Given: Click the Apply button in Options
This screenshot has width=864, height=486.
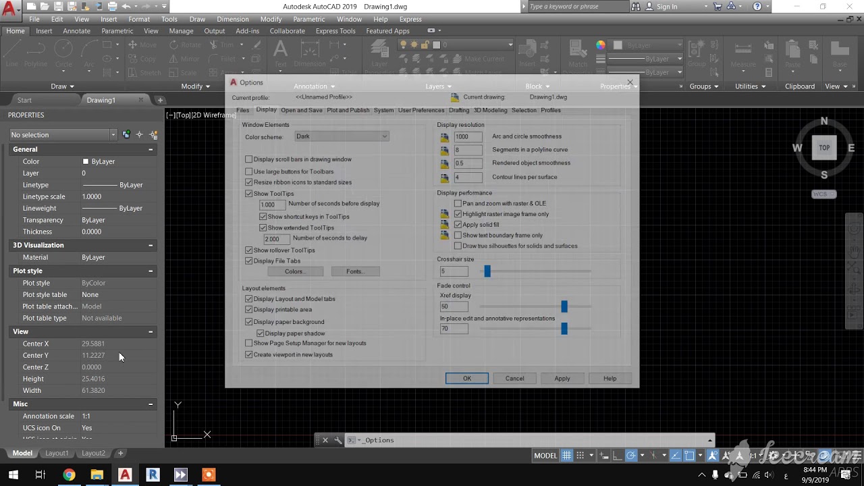Looking at the screenshot, I should tap(562, 379).
